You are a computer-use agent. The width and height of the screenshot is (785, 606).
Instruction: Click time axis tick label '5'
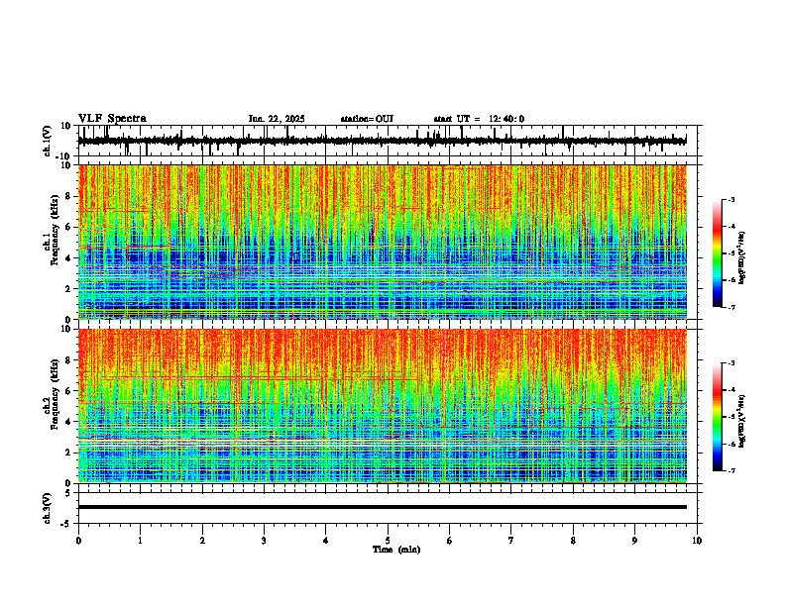[388, 540]
